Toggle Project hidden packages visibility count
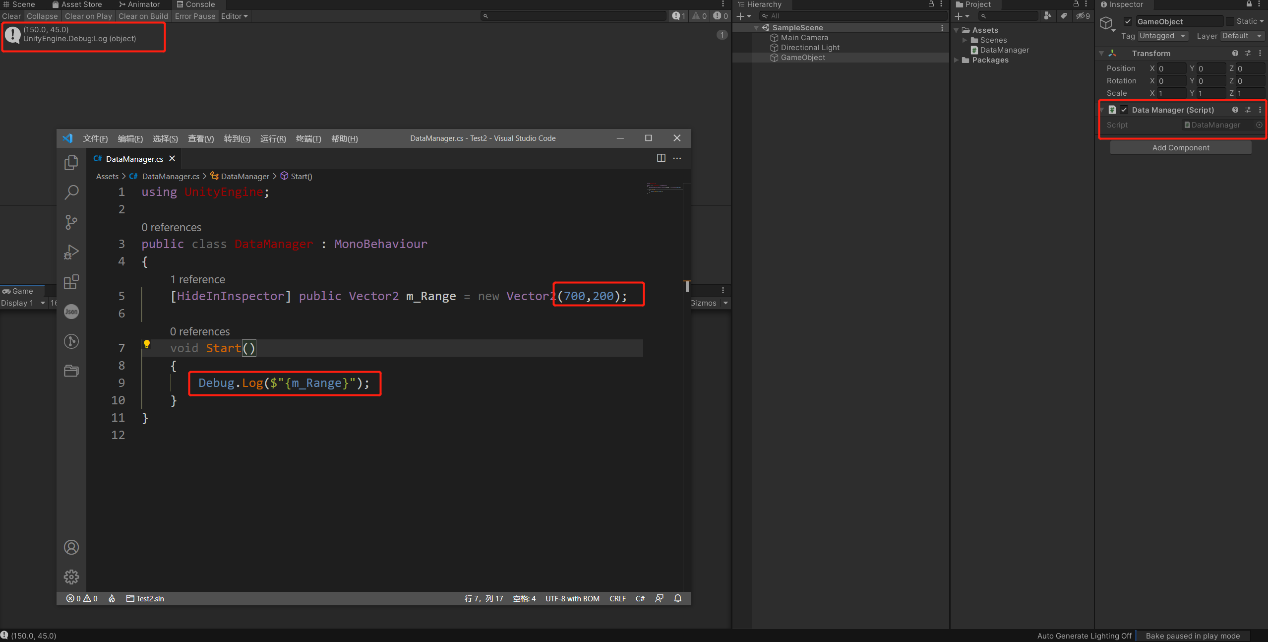 click(x=1083, y=16)
